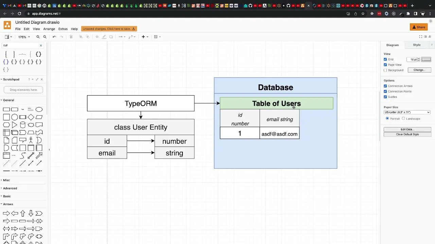Click the shadow toolbar icon
Viewport: 435px width, 244px height.
tap(111, 37)
